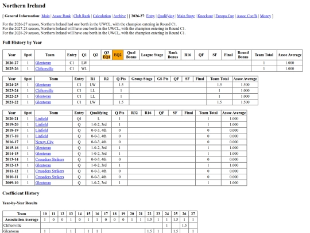Image resolution: width=310 pixels, height=233 pixels.
Task: Select the Qualifying column header
Action: (x=99, y=113)
